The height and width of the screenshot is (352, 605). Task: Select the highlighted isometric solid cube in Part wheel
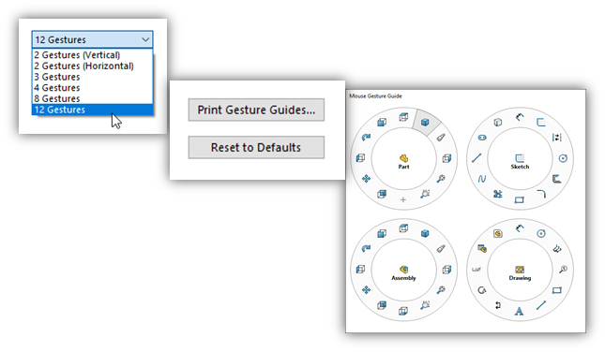click(x=425, y=122)
